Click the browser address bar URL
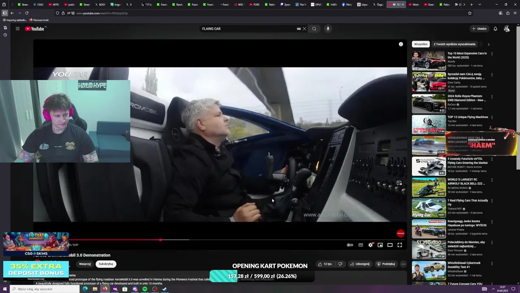The height and width of the screenshot is (293, 520). tap(102, 13)
